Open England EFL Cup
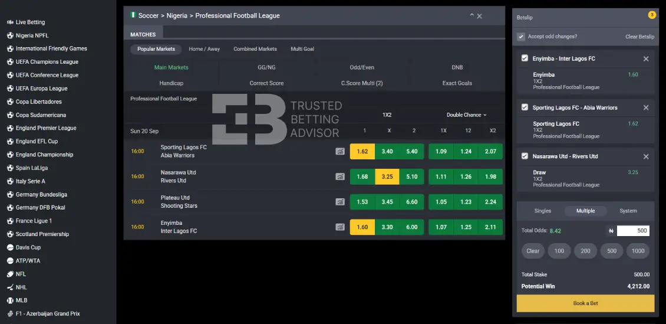This screenshot has height=324, width=666. tap(32, 141)
